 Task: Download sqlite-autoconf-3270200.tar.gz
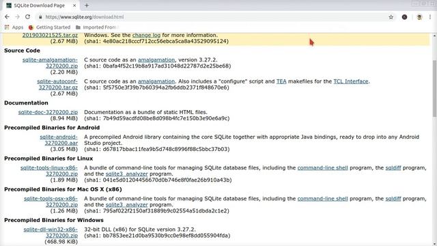point(57,84)
